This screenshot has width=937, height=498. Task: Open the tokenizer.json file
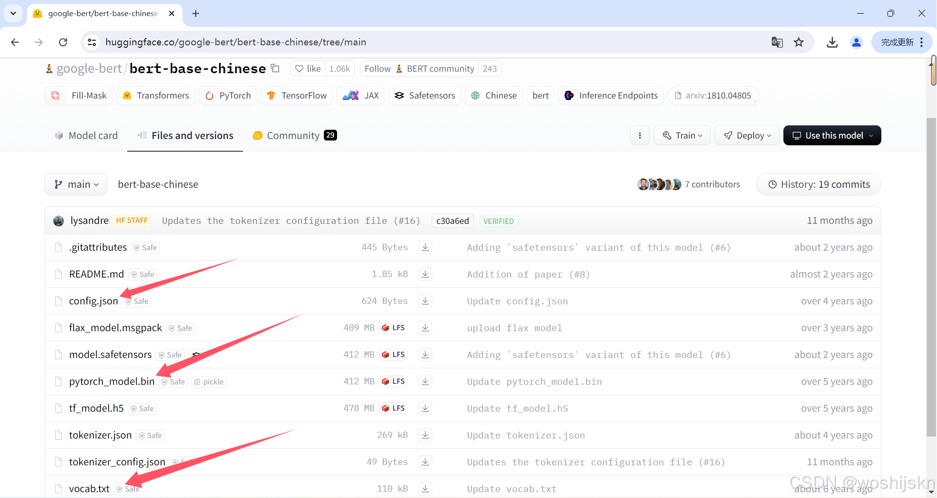(x=100, y=435)
